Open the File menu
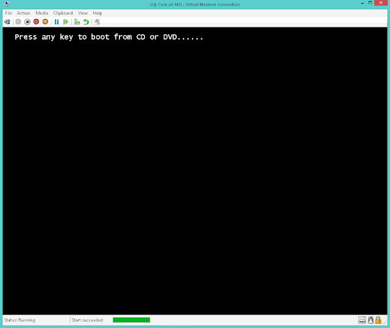Screen dimensions: 390x328 tap(9, 13)
